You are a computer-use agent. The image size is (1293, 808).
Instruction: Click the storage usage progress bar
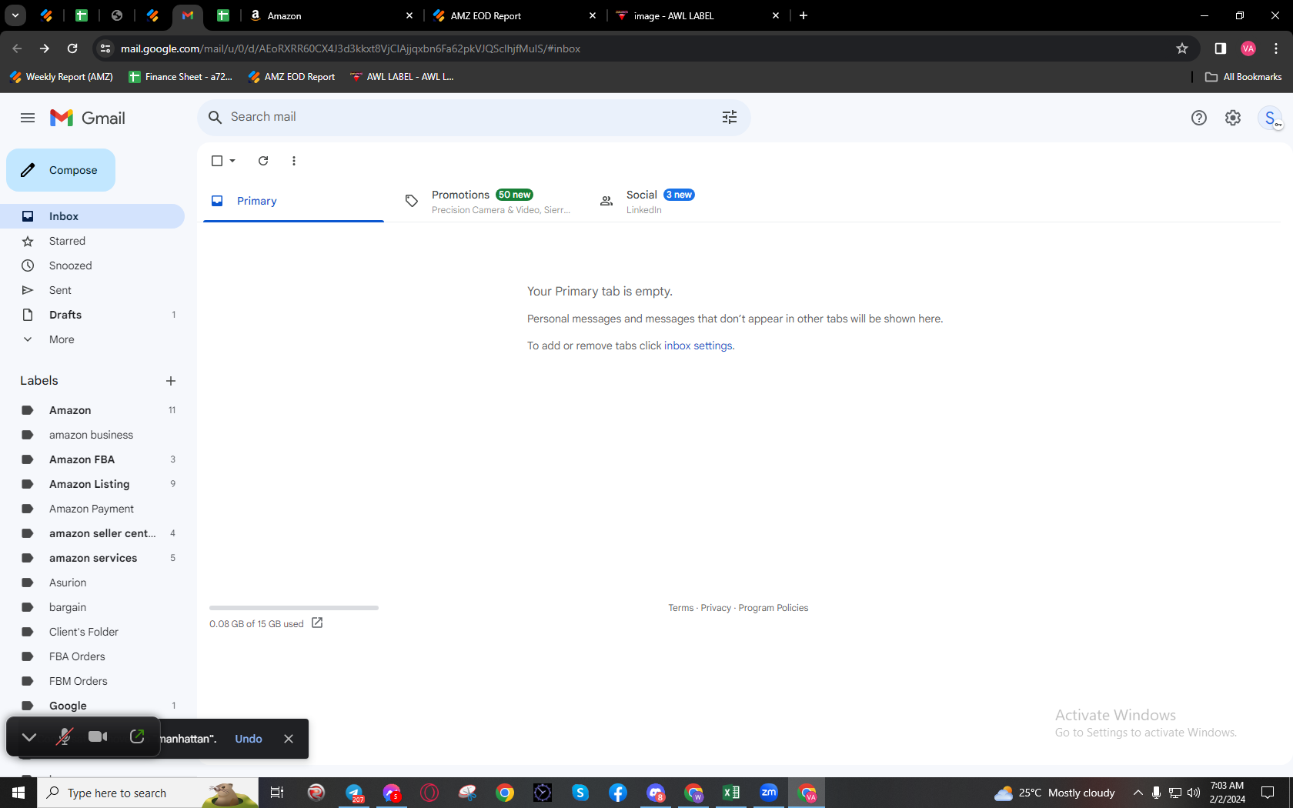click(294, 608)
